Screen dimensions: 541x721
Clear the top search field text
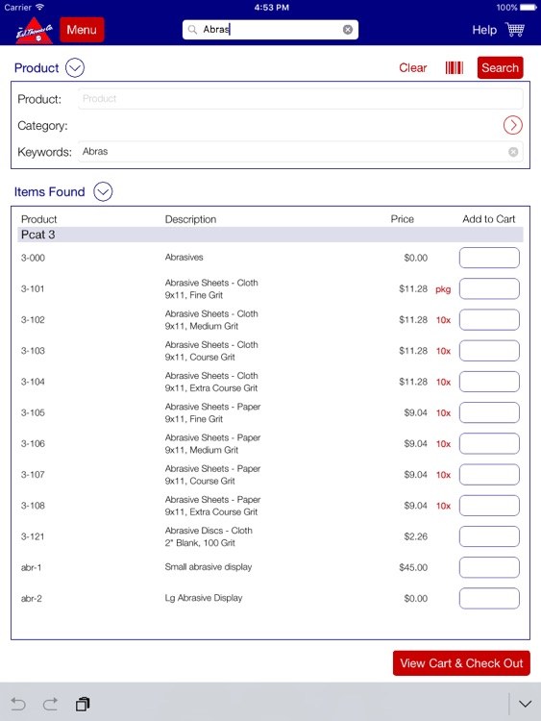point(348,30)
